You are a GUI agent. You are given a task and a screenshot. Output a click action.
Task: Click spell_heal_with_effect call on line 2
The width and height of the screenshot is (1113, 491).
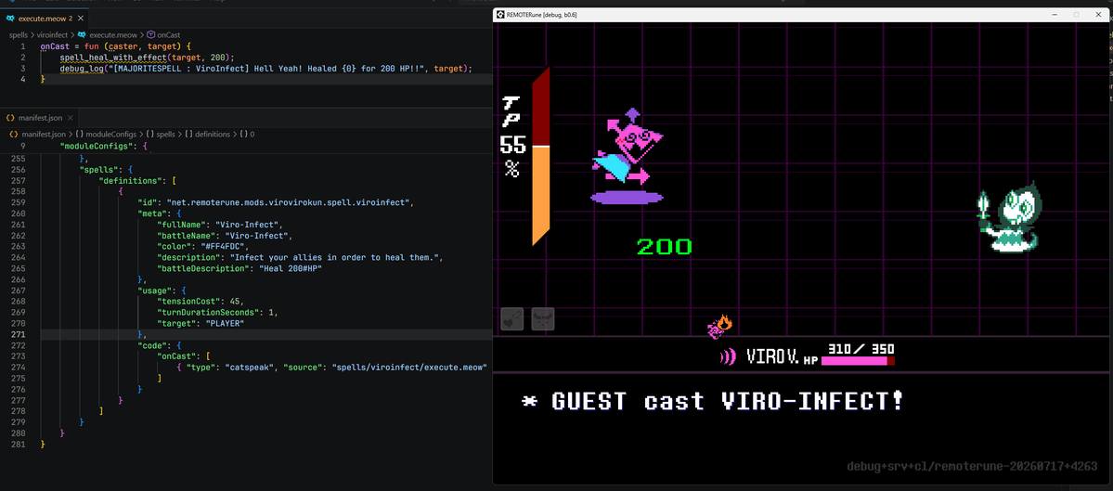pyautogui.click(x=113, y=58)
